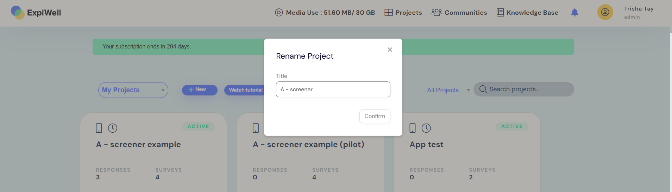Click the Media Use play icon
The height and width of the screenshot is (192, 672).
point(279,13)
